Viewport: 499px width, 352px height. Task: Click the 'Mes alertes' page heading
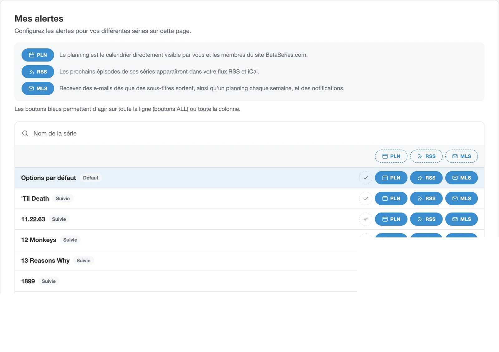click(x=39, y=19)
